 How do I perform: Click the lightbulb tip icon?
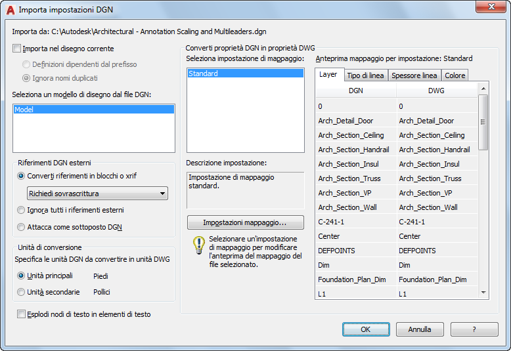click(x=198, y=245)
